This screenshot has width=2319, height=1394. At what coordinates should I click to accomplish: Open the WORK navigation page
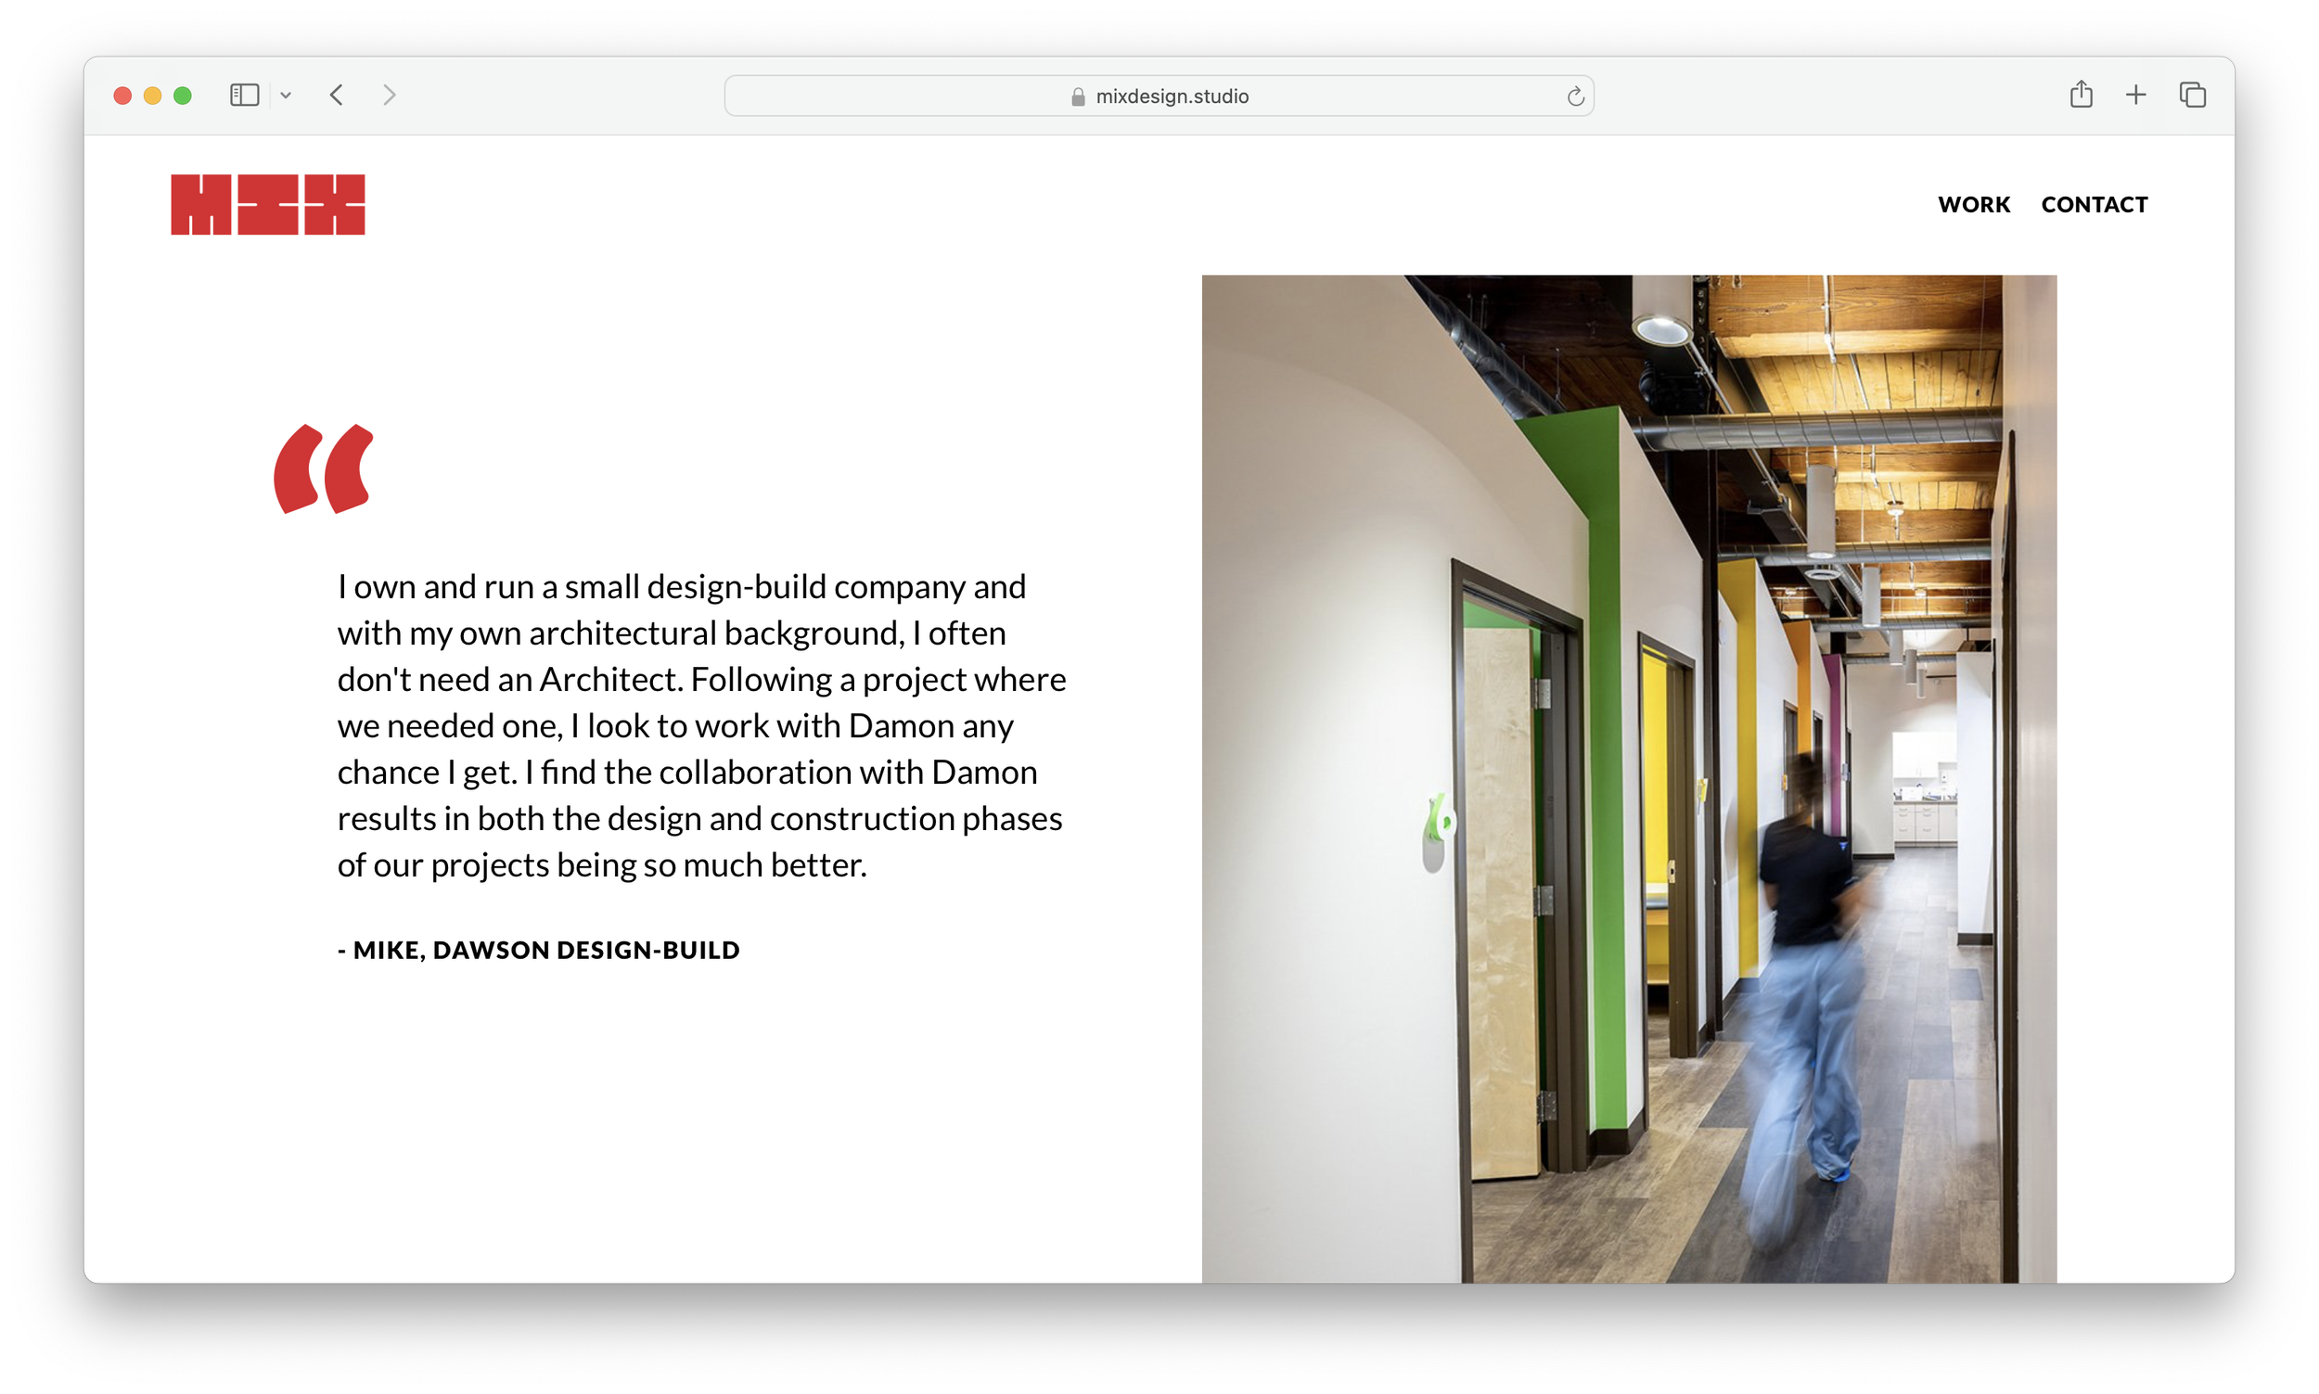coord(1973,204)
